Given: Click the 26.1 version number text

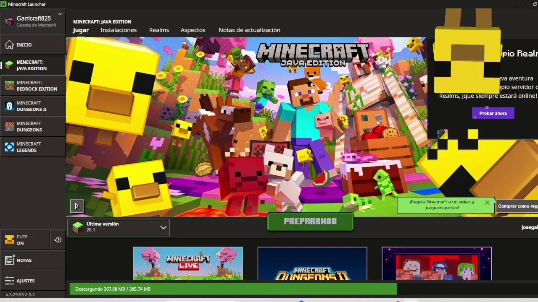Looking at the screenshot, I should coord(91,230).
